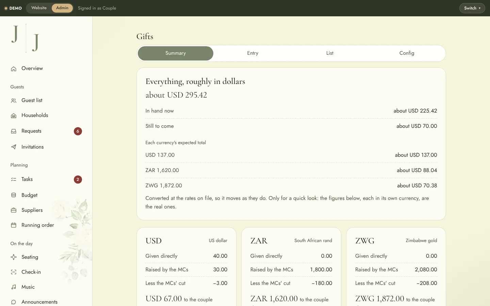Navigate to Households

point(35,115)
